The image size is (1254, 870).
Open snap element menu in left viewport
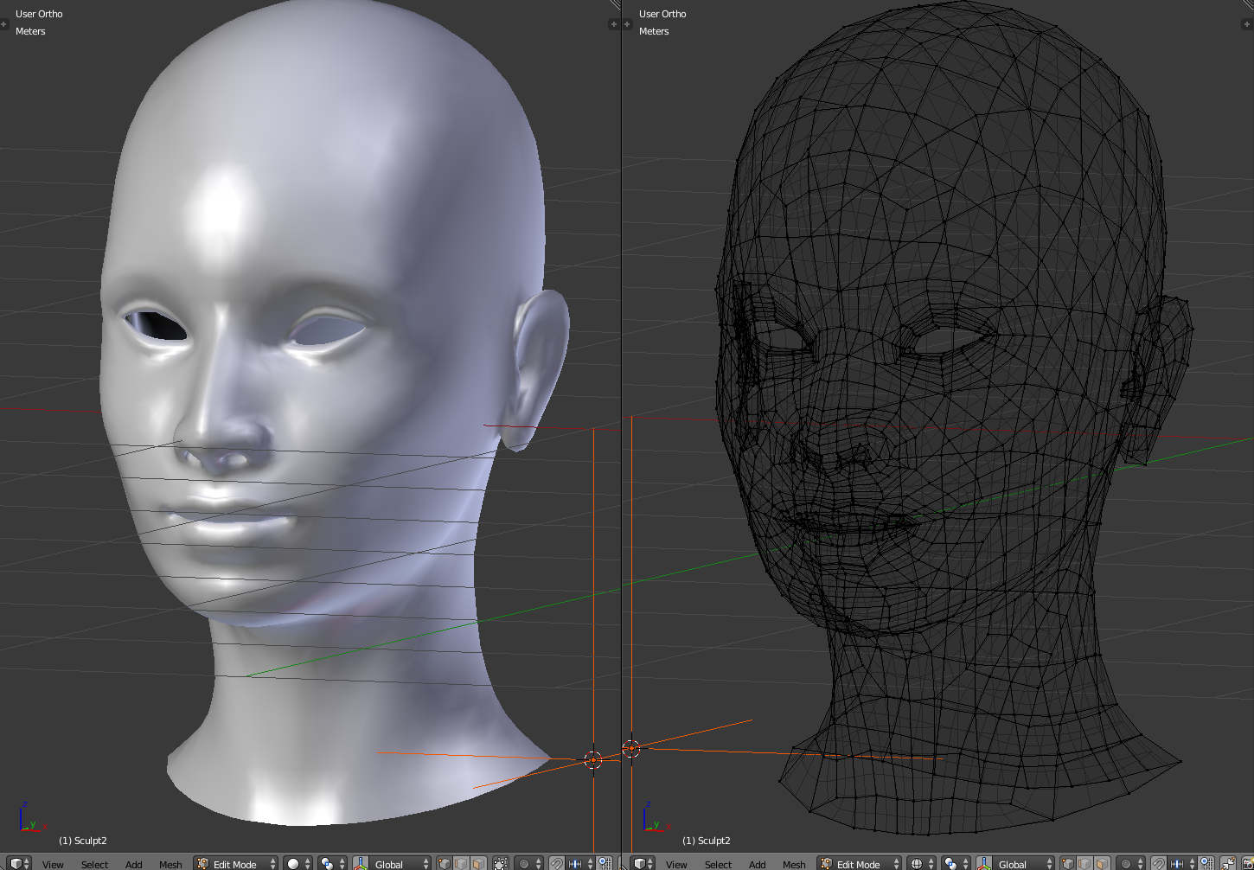click(581, 863)
